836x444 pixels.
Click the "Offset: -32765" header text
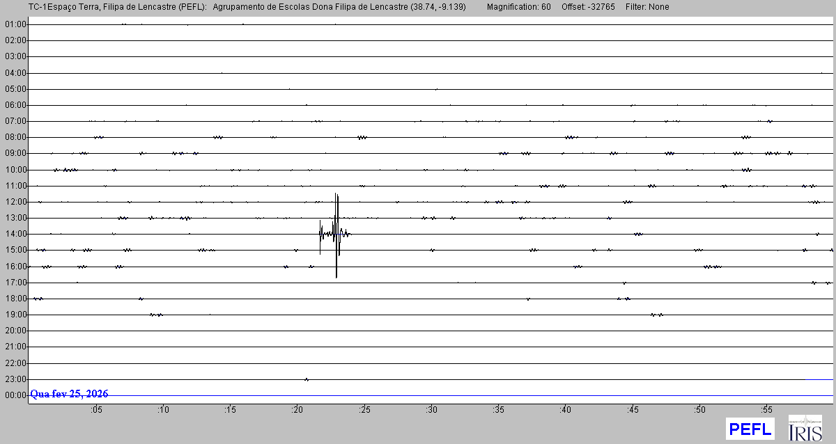[x=587, y=7]
